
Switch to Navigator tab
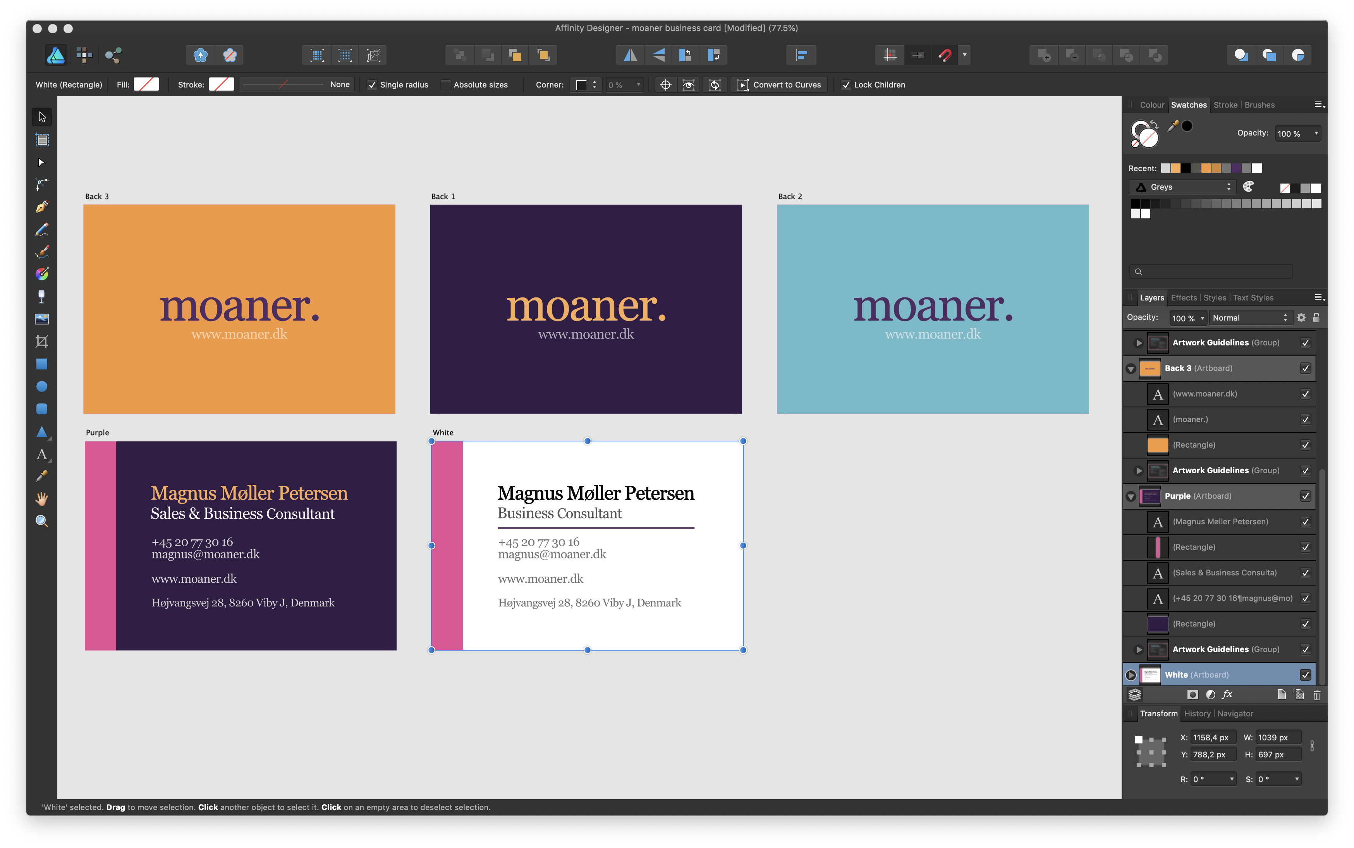[x=1235, y=714]
